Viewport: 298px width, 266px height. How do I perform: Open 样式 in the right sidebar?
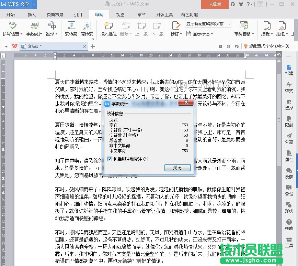(289, 87)
